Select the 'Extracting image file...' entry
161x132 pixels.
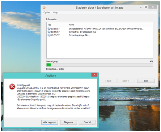pos(80,35)
